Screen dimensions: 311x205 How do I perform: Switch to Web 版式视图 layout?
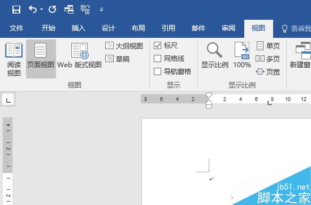[x=79, y=56]
